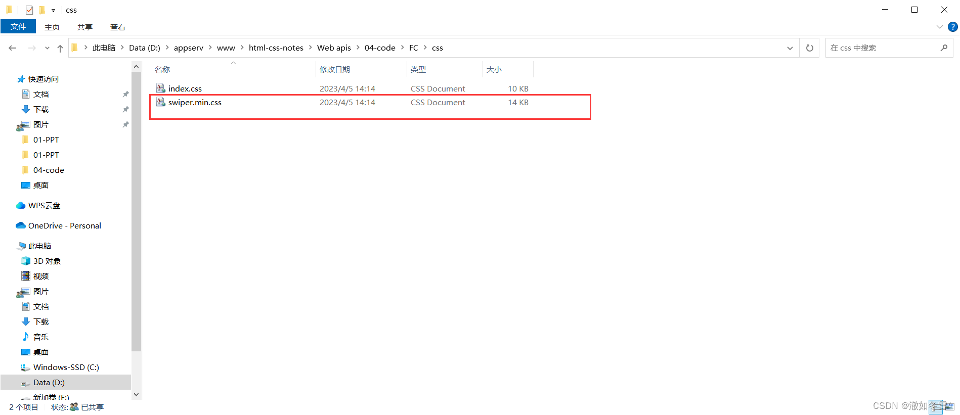Open the address bar history dropdown
Screen dimensions: 960x415
790,48
